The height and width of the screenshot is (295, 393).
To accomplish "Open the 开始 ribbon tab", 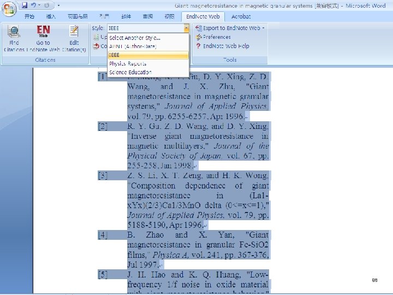I will (x=29, y=16).
